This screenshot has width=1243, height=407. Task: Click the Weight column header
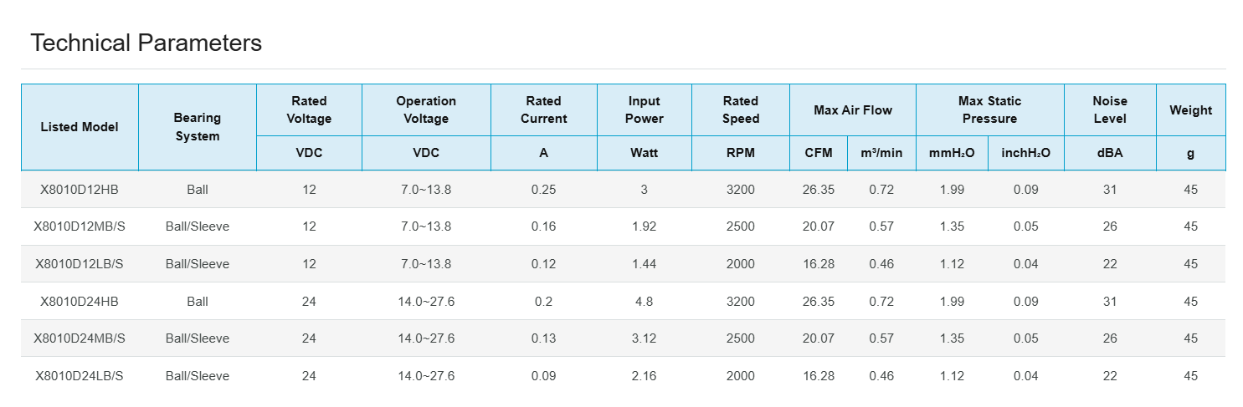(1191, 110)
